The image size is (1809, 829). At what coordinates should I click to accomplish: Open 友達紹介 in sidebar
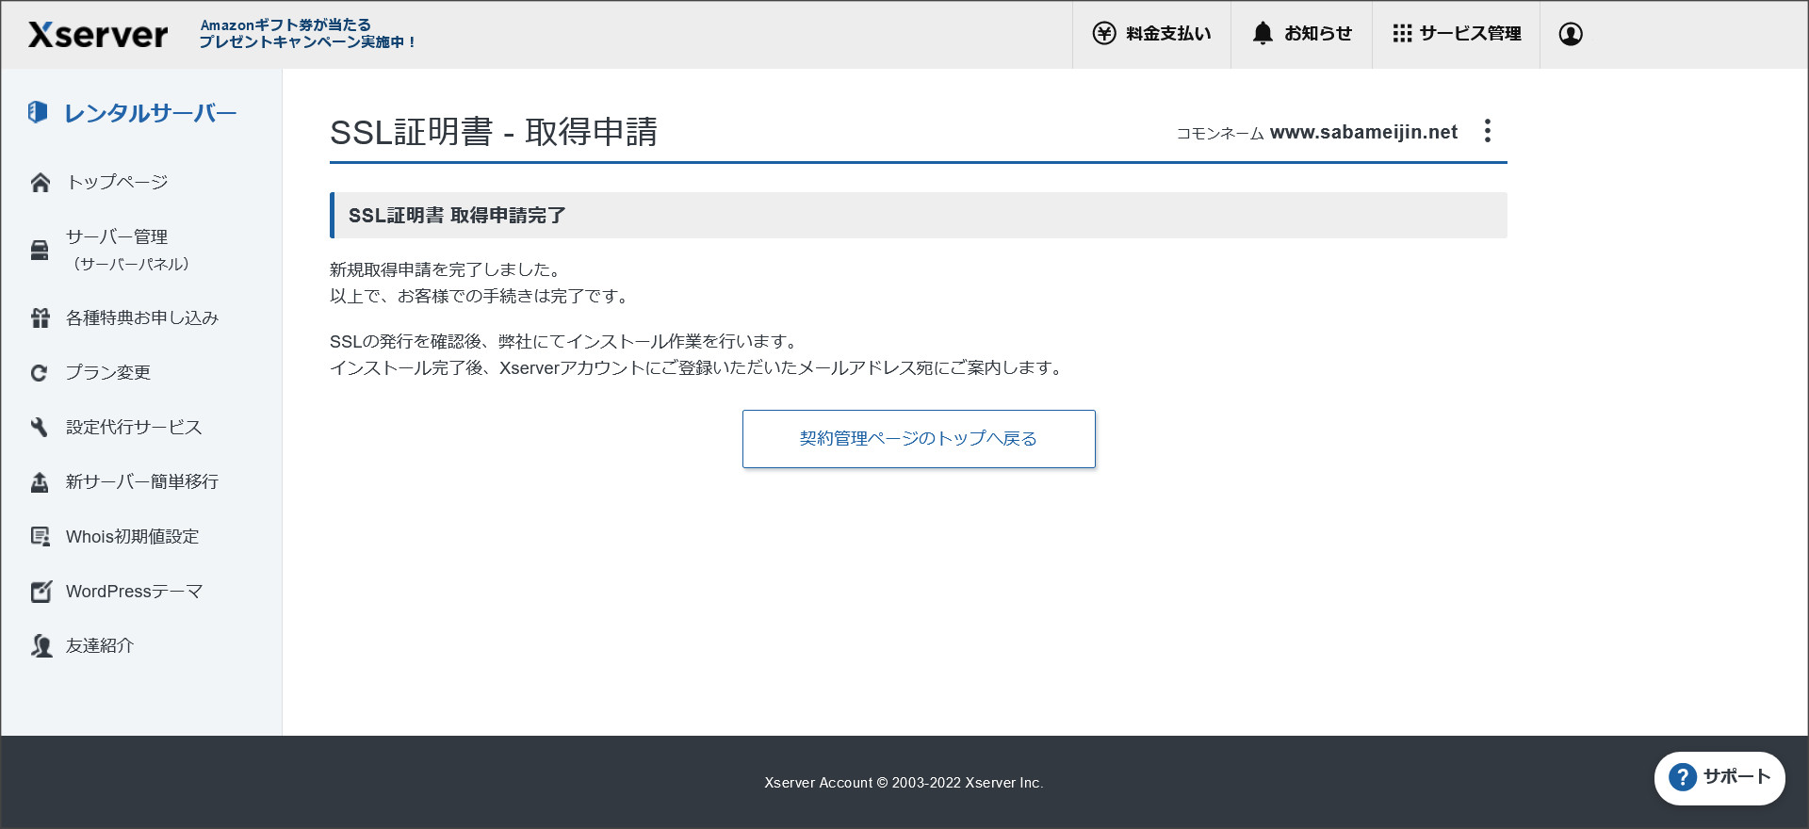(100, 646)
